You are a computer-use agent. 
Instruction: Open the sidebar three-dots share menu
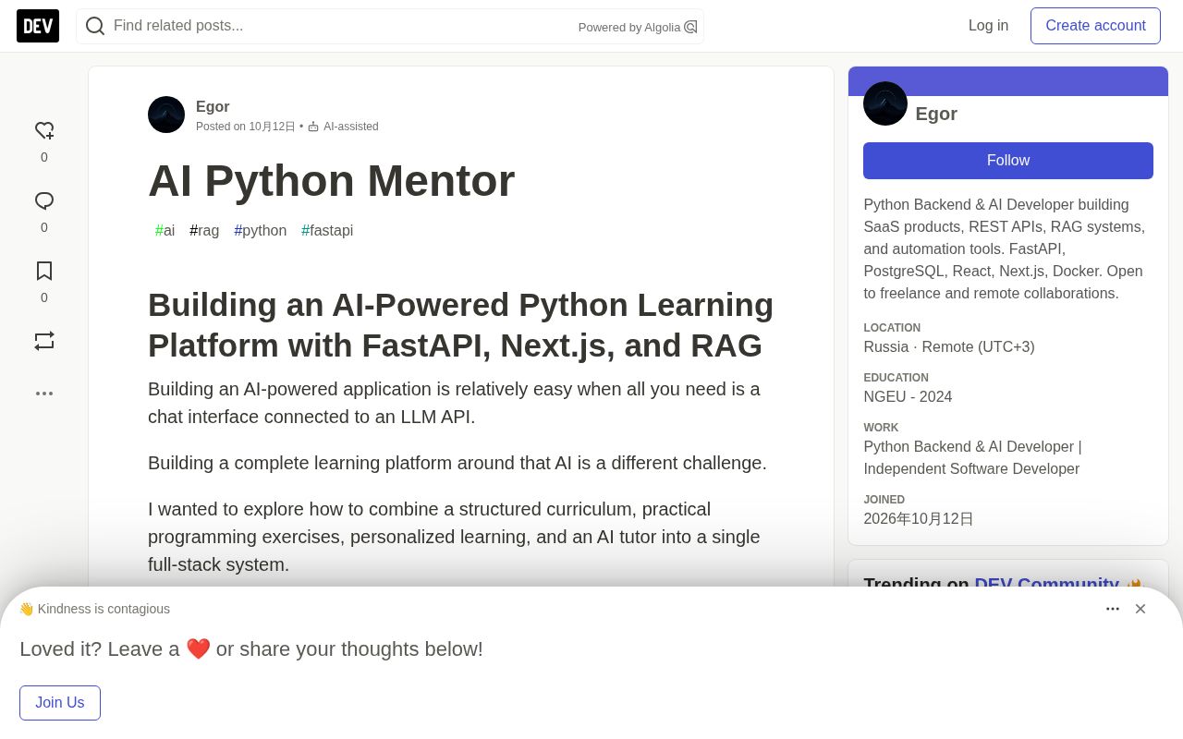point(44,394)
